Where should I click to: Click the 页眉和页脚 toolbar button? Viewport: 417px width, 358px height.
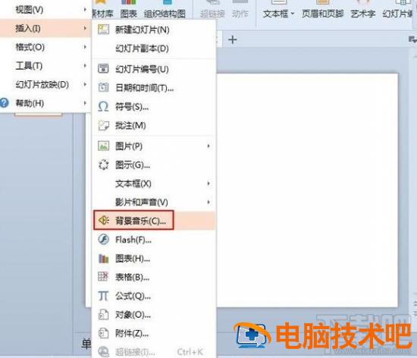[322, 10]
